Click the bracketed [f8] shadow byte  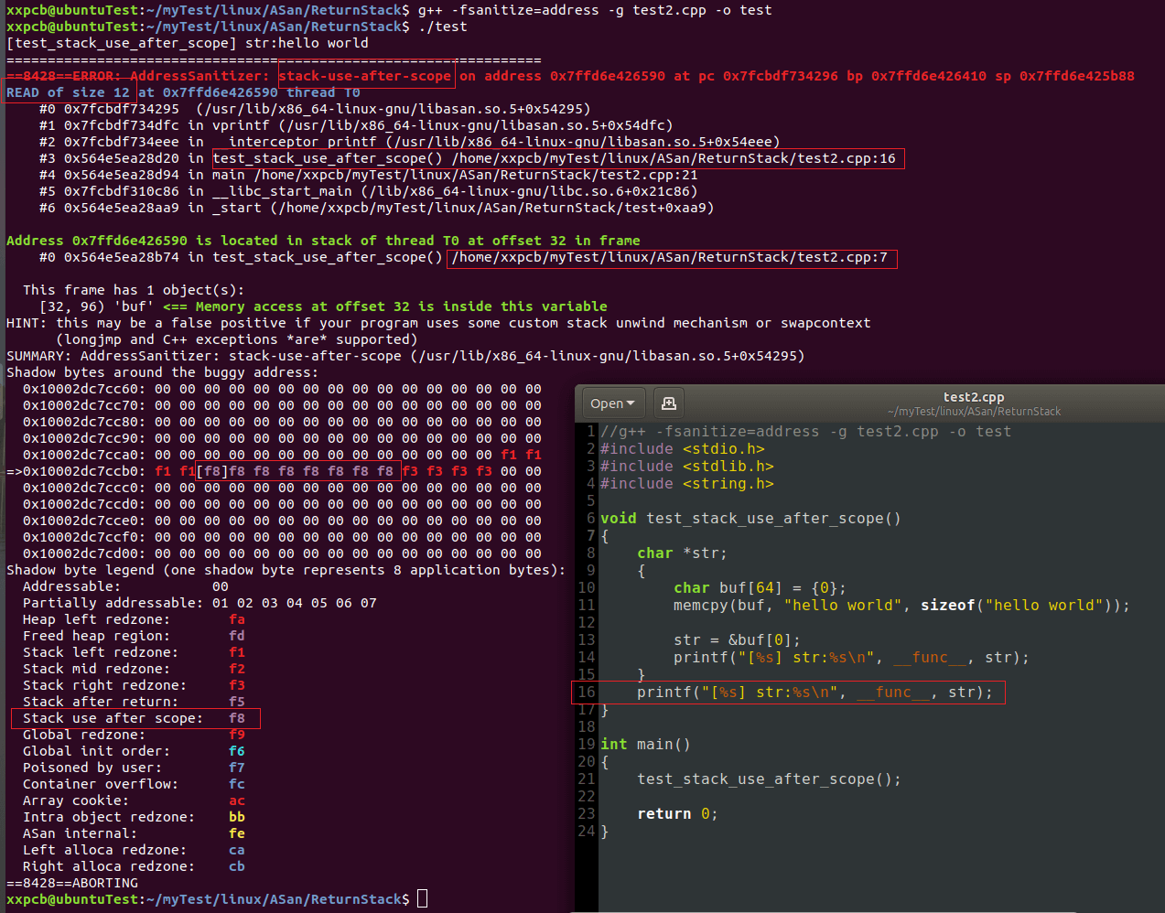[212, 471]
